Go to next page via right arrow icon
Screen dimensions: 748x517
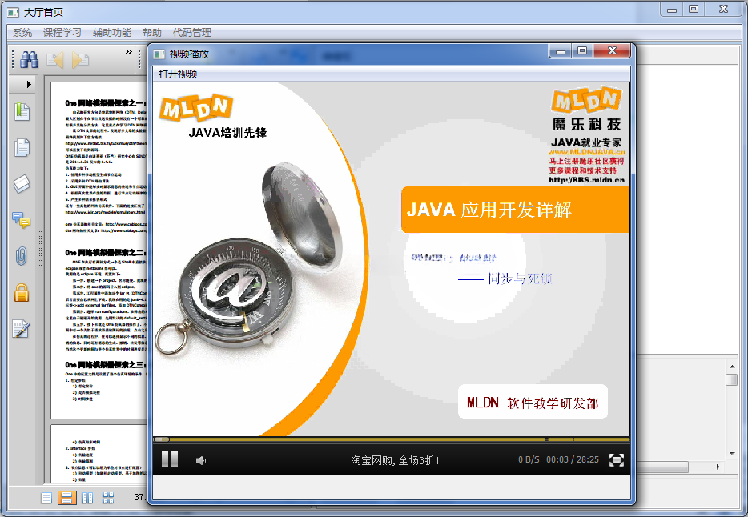coord(80,59)
